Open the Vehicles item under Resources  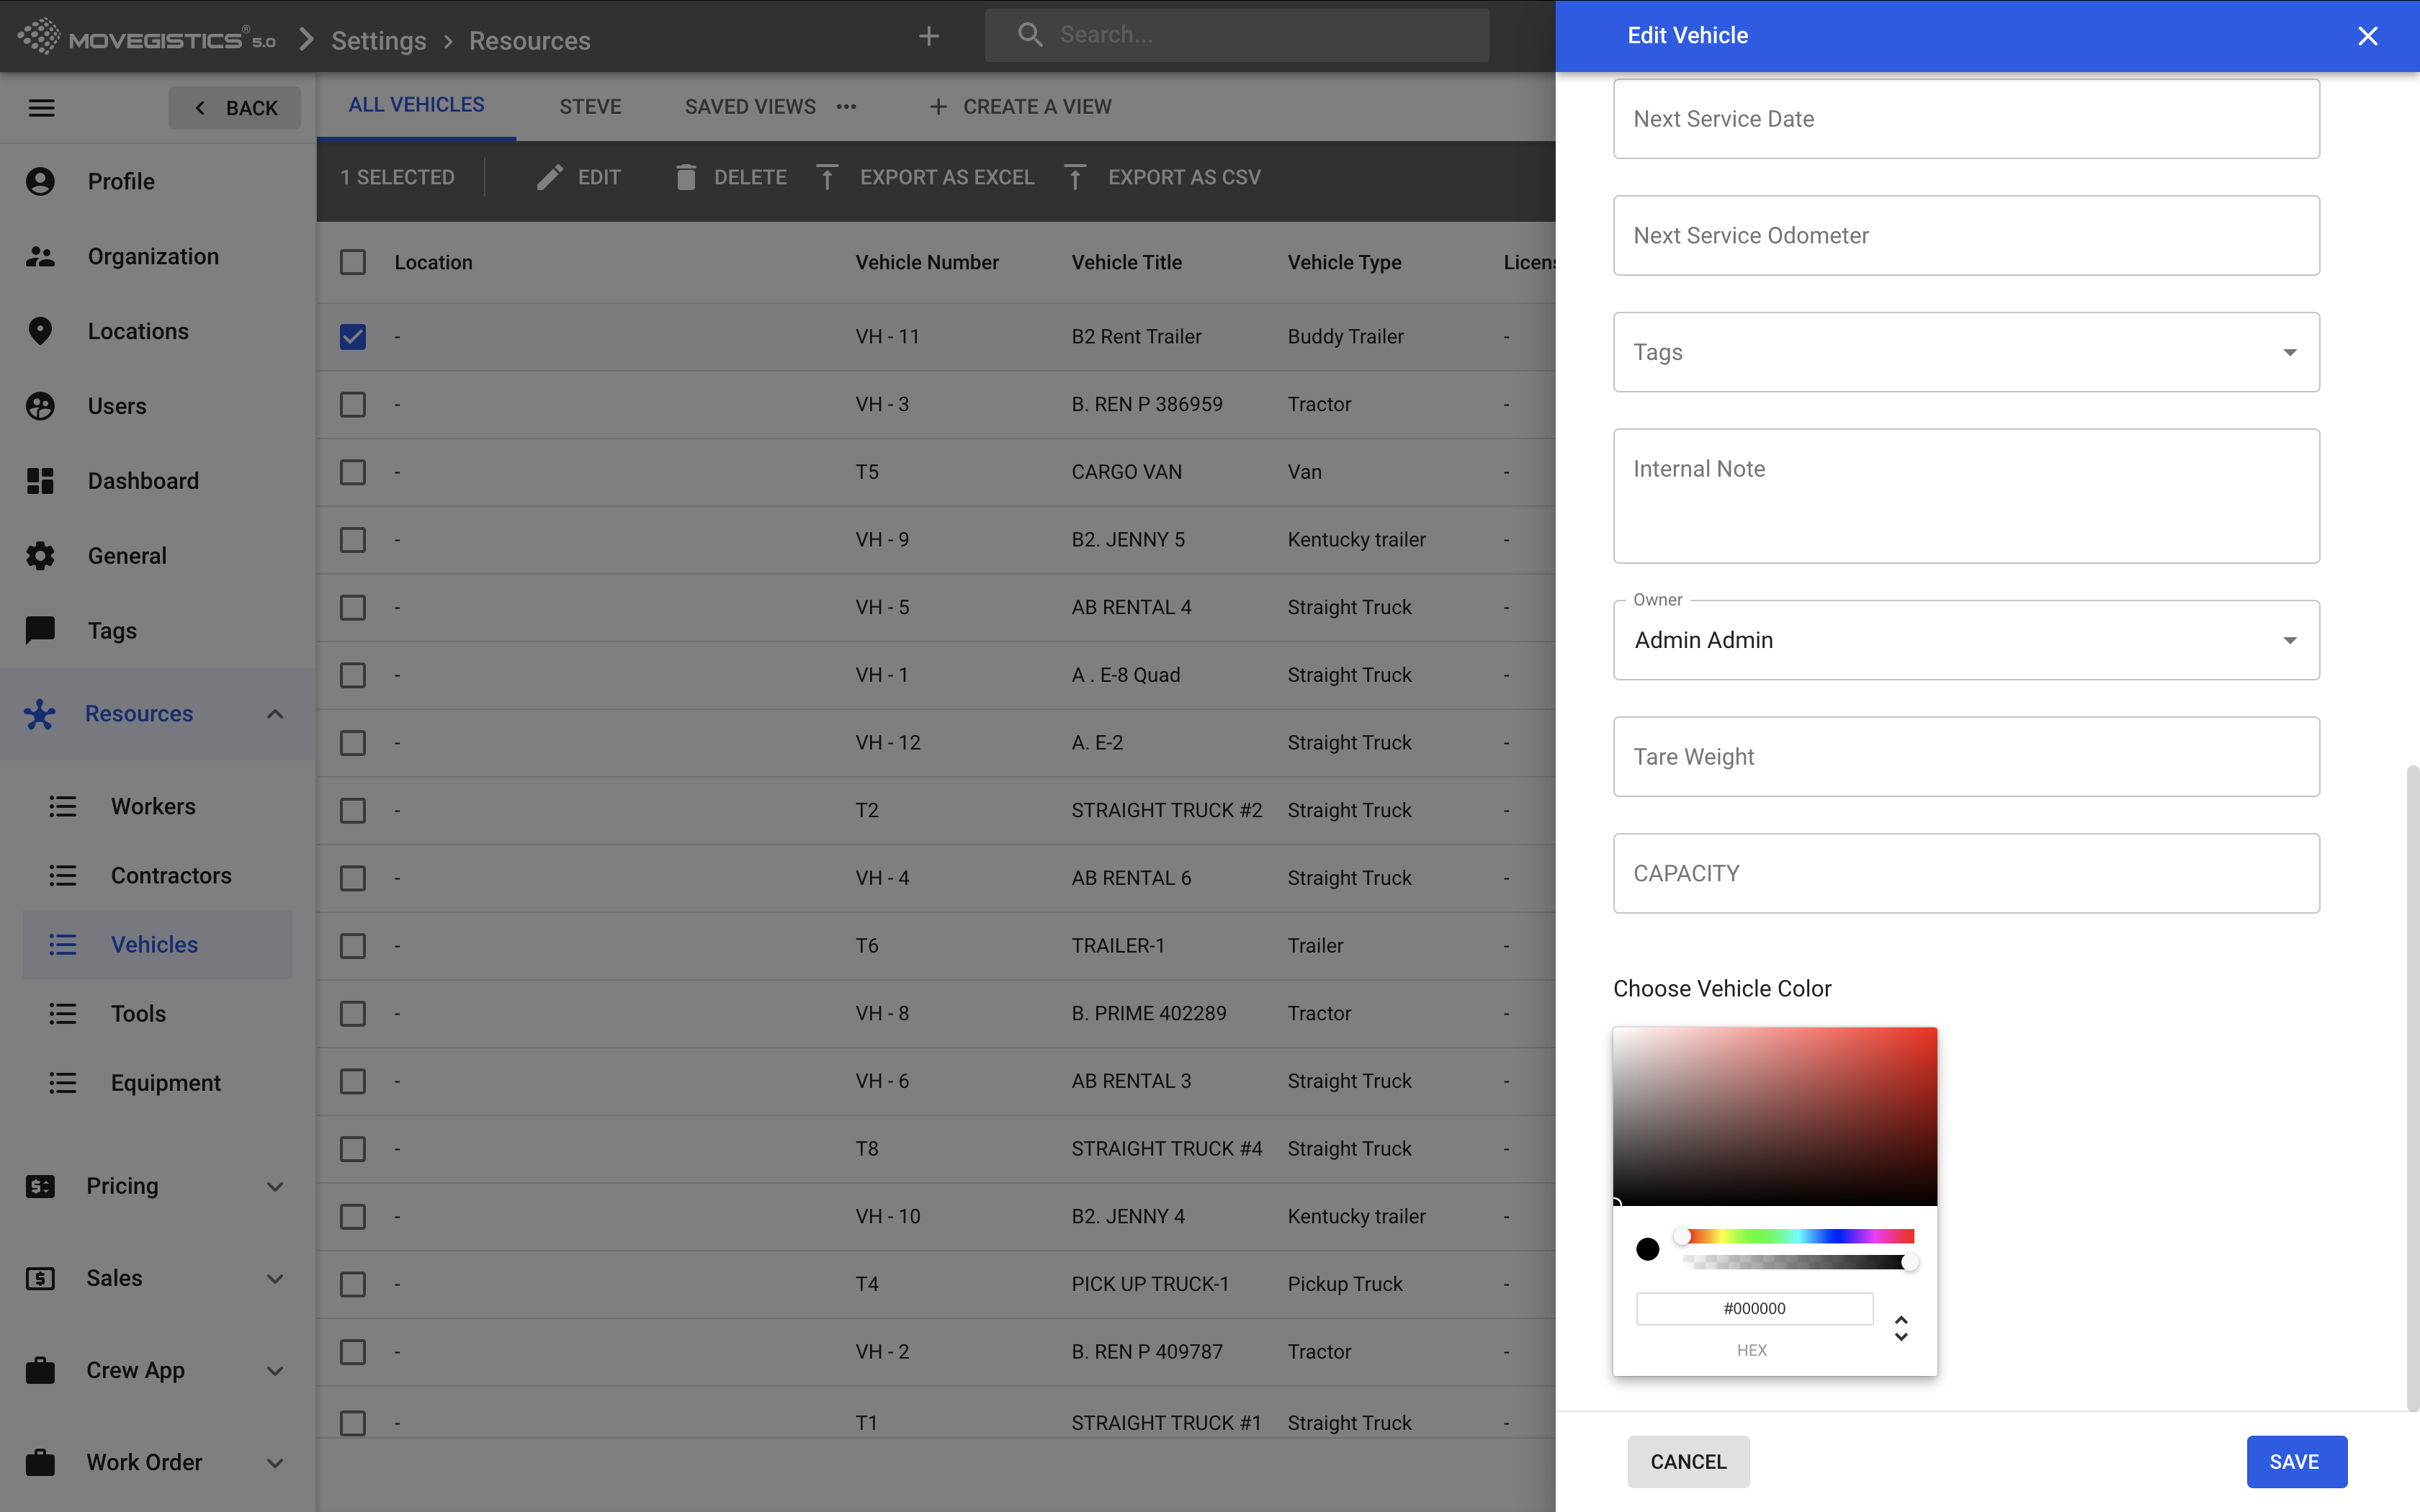click(154, 945)
